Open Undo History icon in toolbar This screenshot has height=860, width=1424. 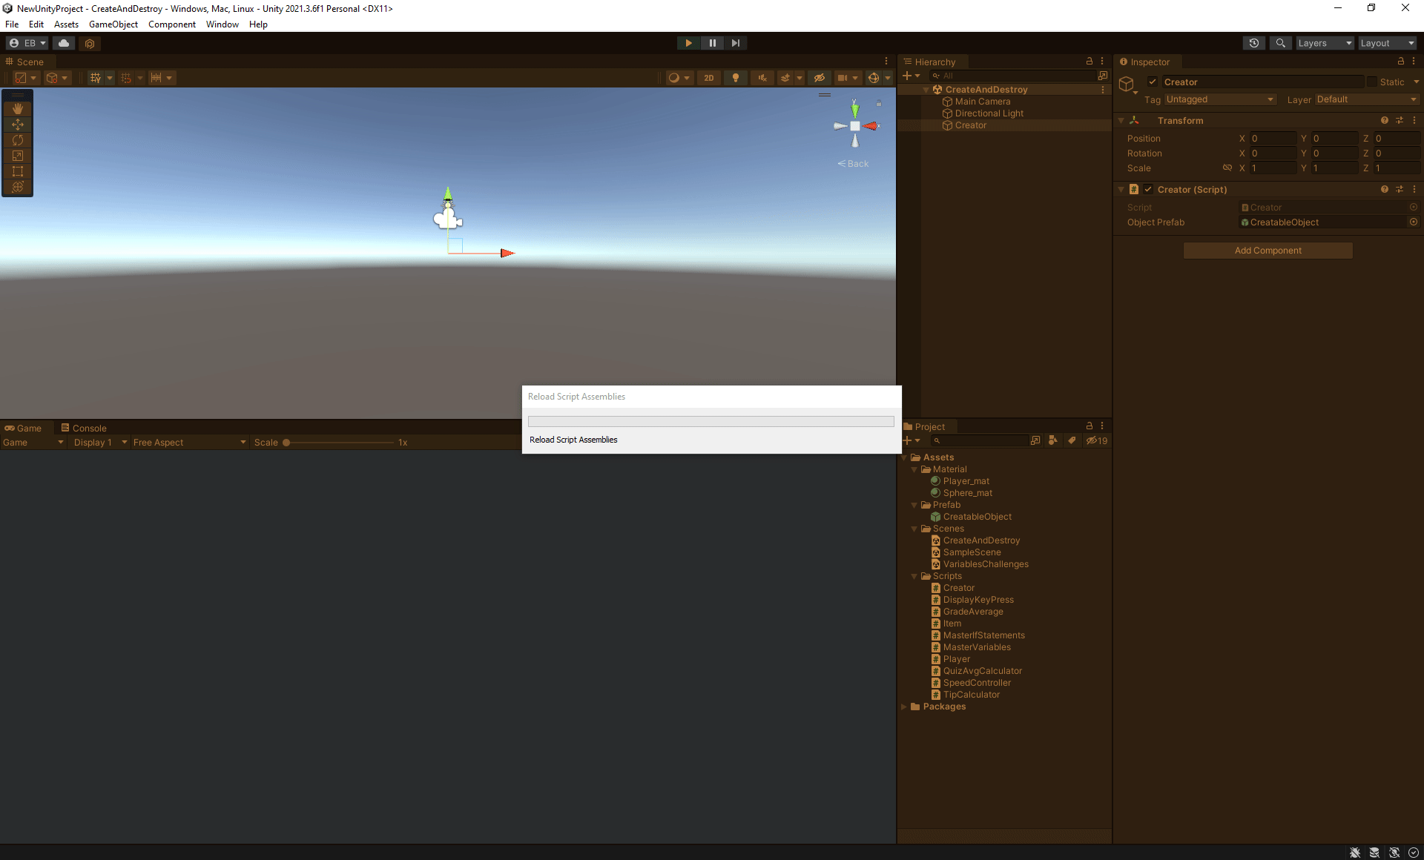[1253, 43]
